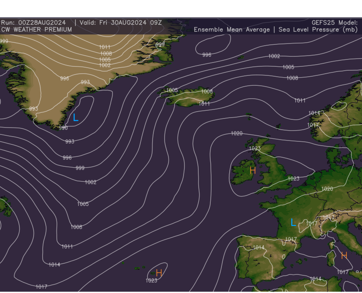Click the 1008 label on northeast Iceland
Image resolution: width=362 pixels, height=293 pixels.
point(207,91)
